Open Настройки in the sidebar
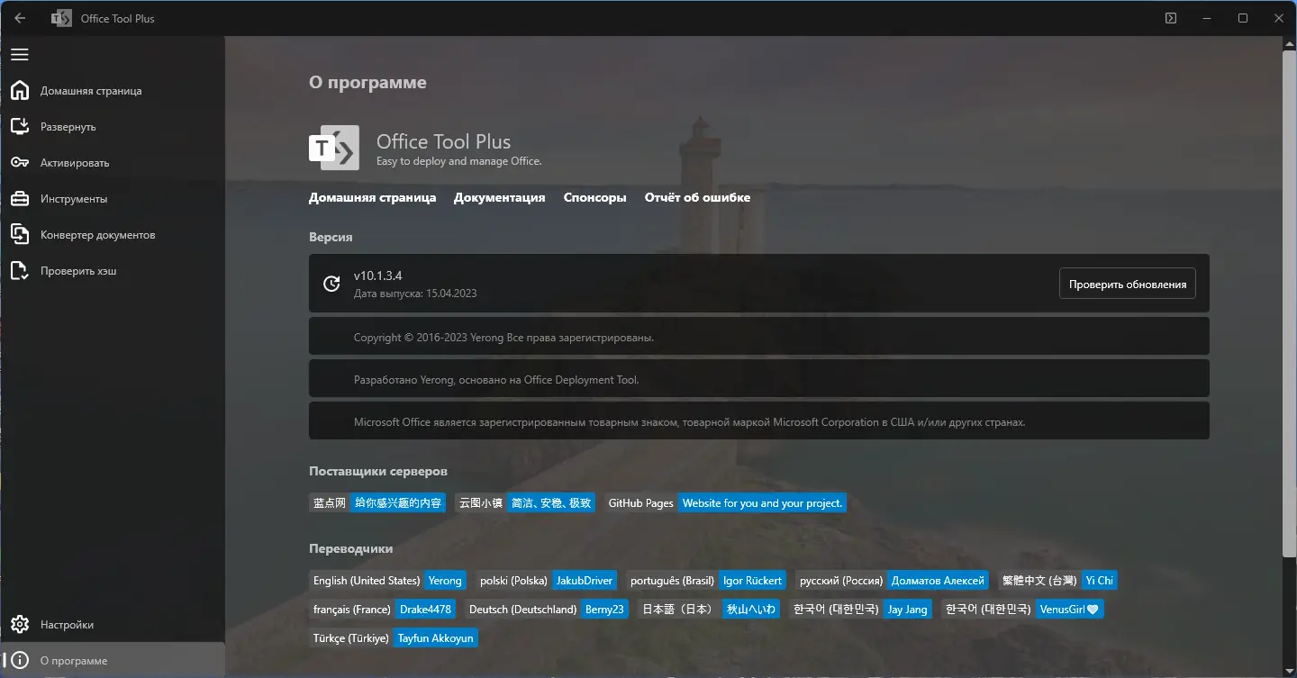Viewport: 1297px width, 678px height. (x=113, y=625)
